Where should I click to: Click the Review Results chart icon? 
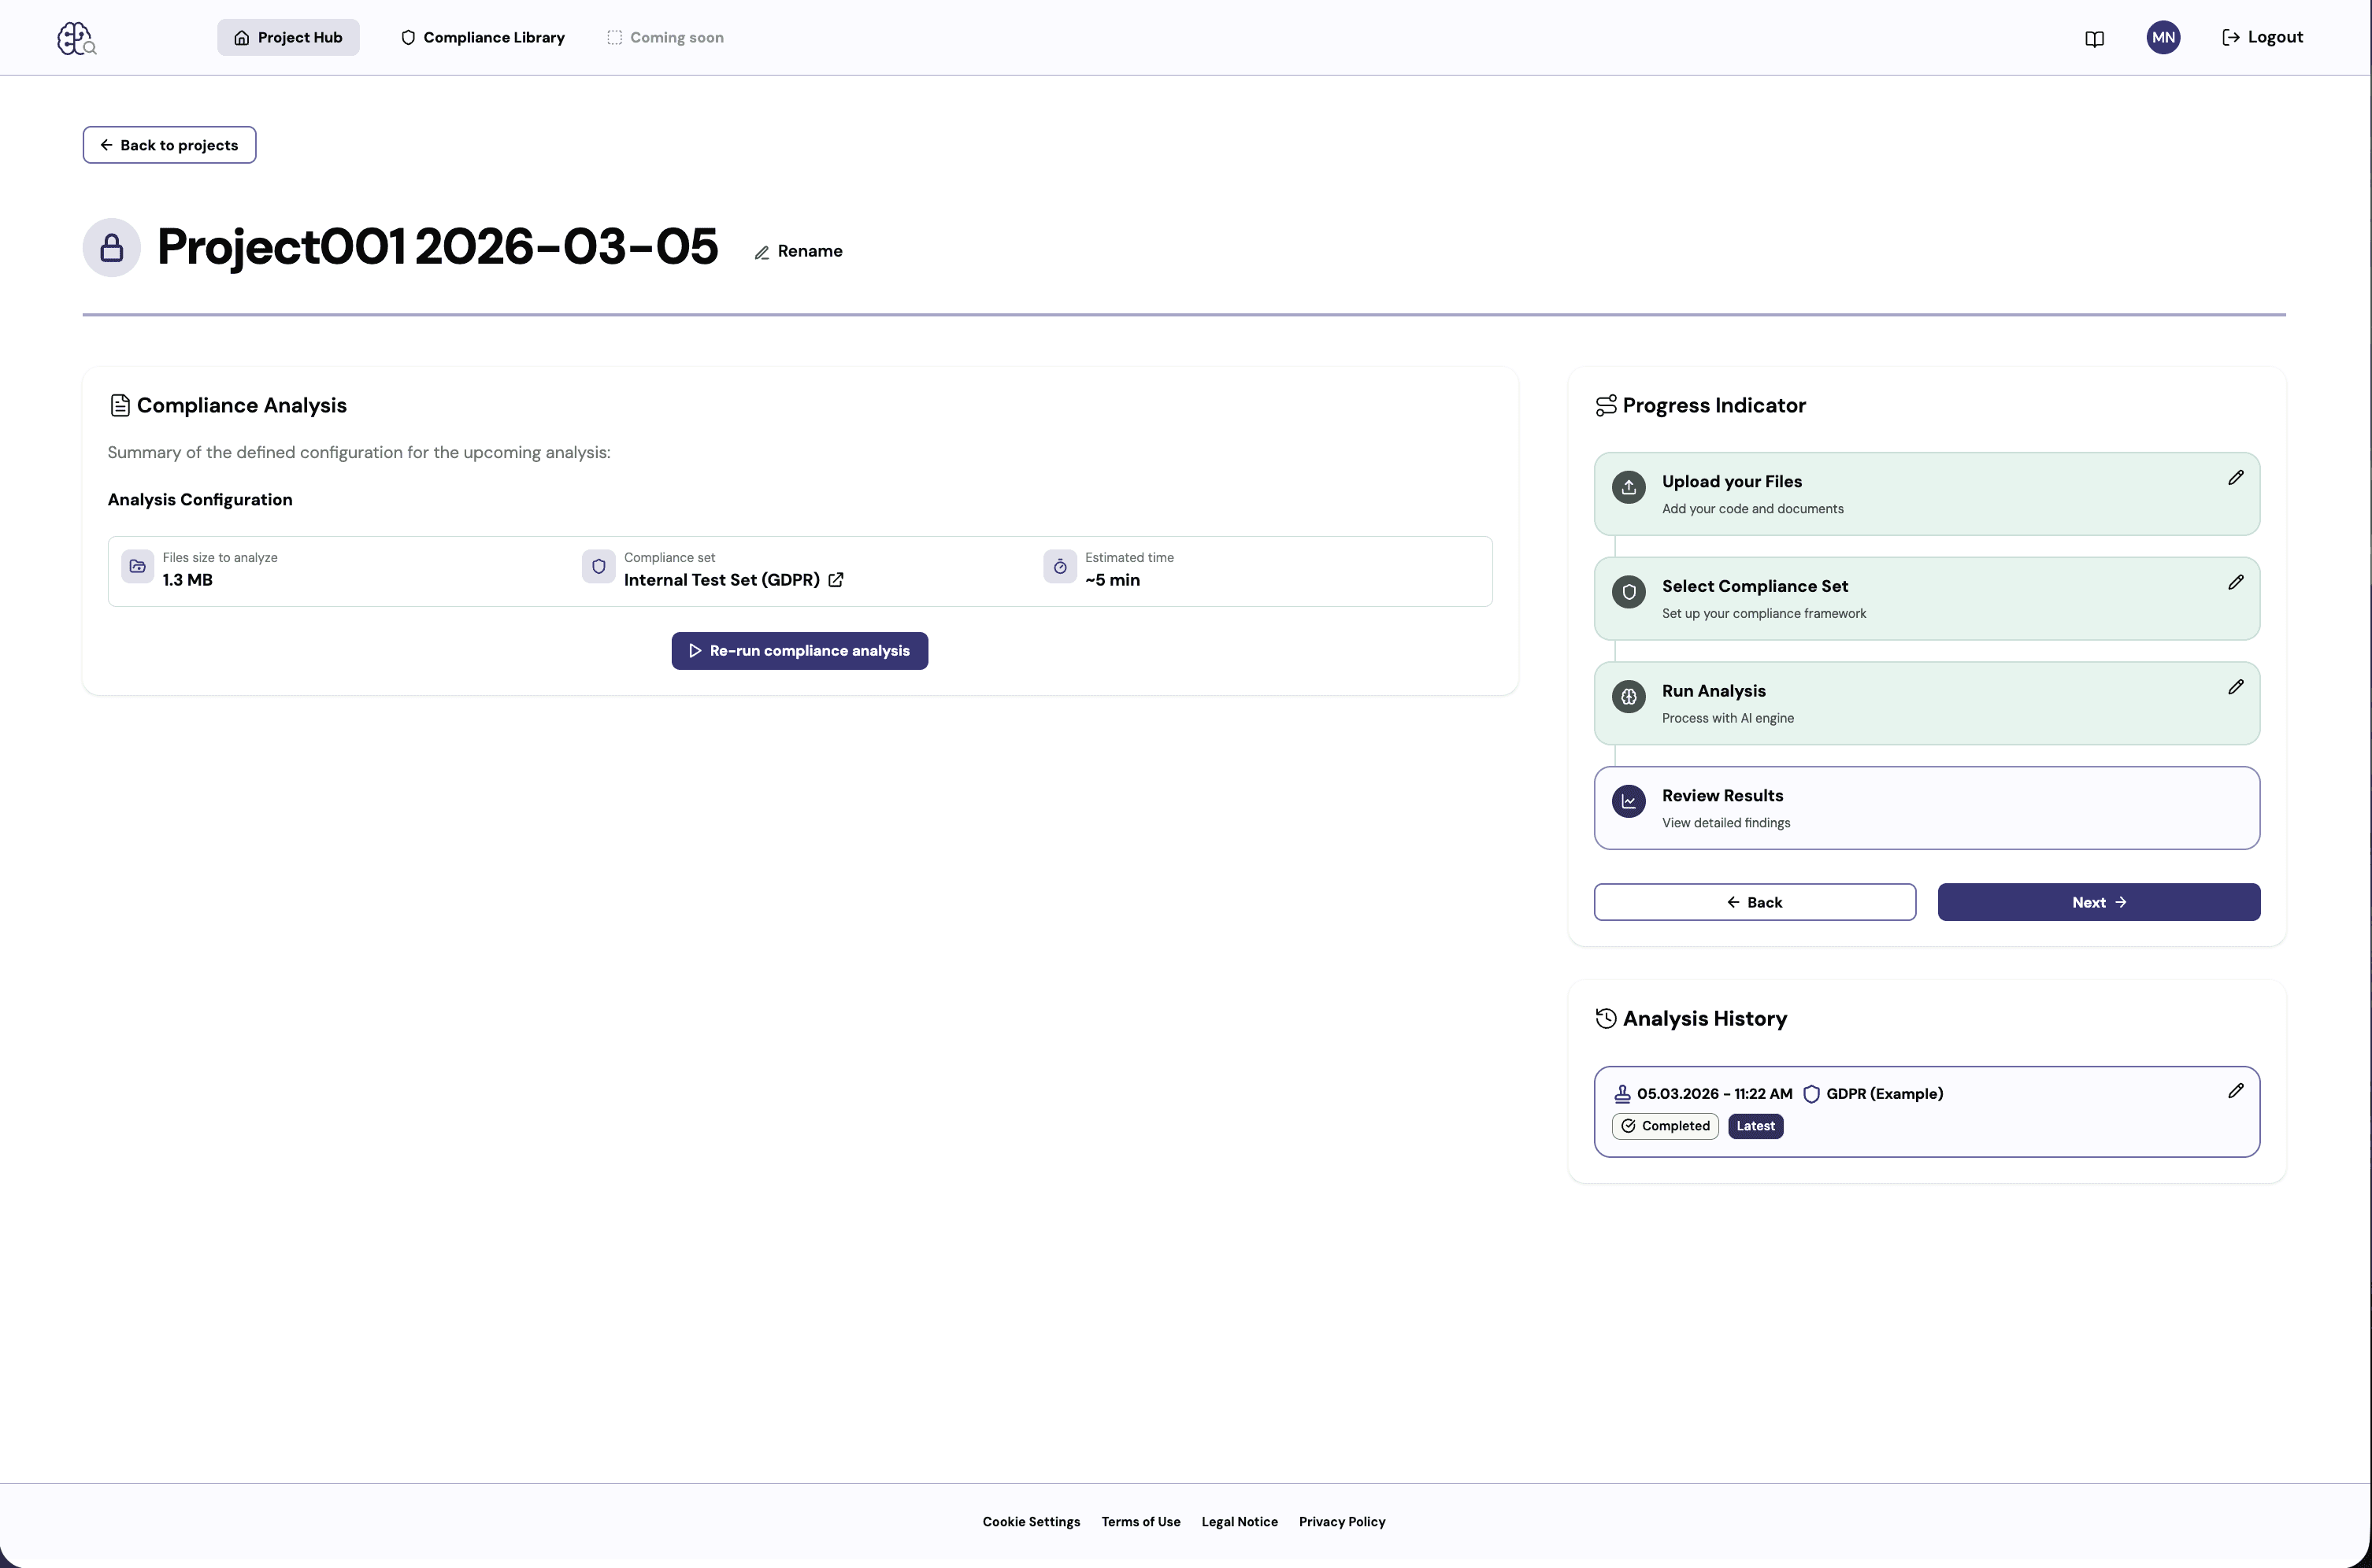[x=1628, y=801]
